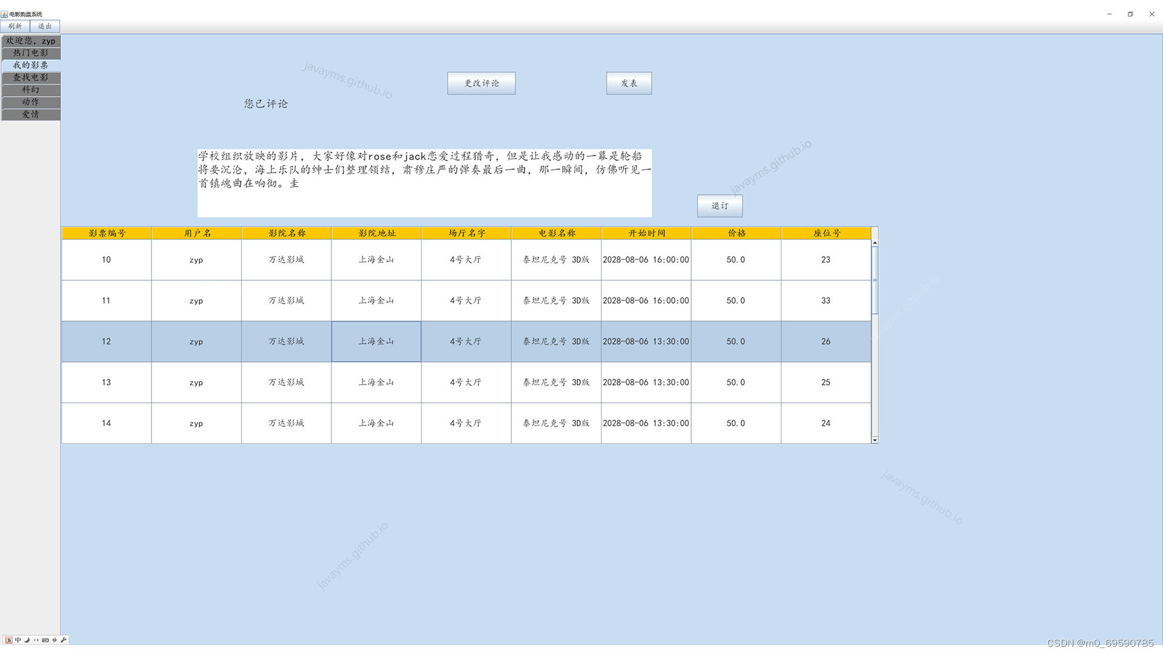This screenshot has height=654, width=1163.
Task: Click seat number 26 cell
Action: click(826, 342)
